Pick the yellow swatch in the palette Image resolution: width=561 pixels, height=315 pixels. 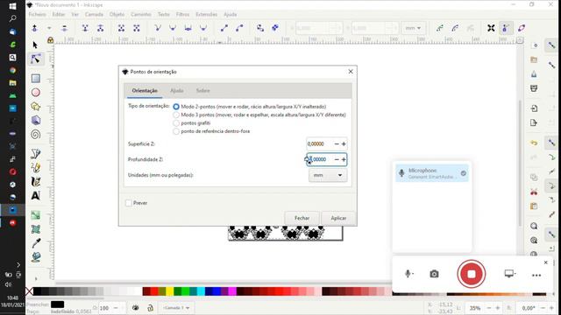click(169, 291)
